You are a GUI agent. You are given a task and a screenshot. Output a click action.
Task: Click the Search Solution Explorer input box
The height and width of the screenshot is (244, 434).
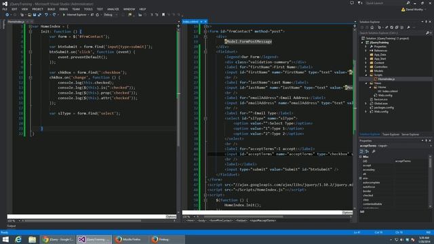(x=393, y=33)
